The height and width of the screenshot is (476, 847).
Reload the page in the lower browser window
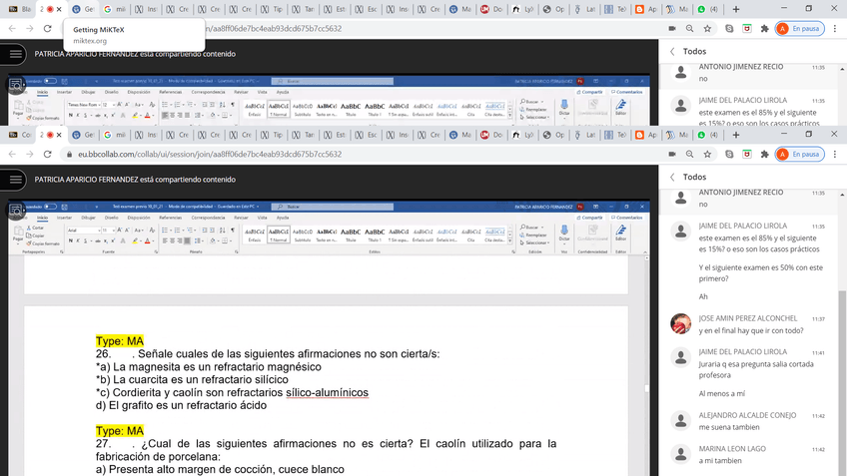[x=49, y=155]
